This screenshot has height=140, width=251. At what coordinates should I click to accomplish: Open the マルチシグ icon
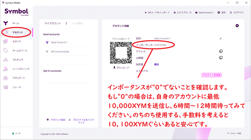6,60
